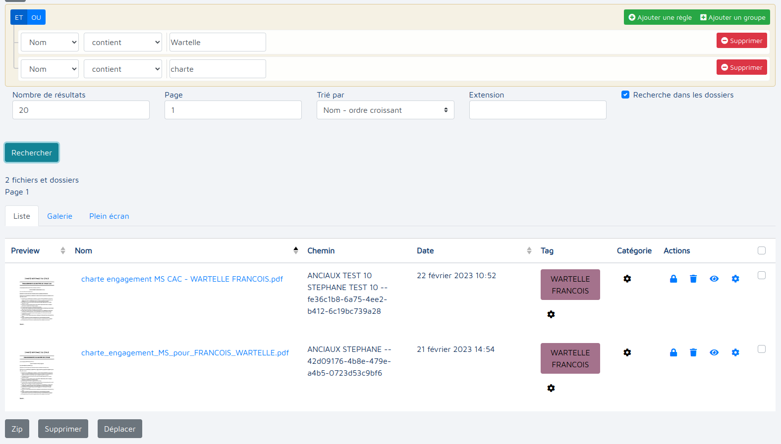Viewport: 781px width, 444px height.
Task: Preview first file with eye icon
Action: pyautogui.click(x=714, y=279)
